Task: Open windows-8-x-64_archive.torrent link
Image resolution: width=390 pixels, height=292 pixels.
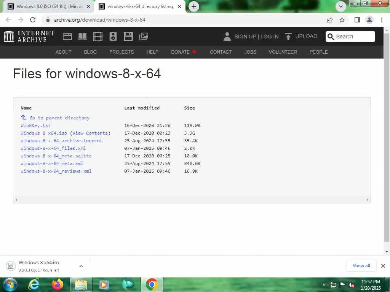Action: 61,141
